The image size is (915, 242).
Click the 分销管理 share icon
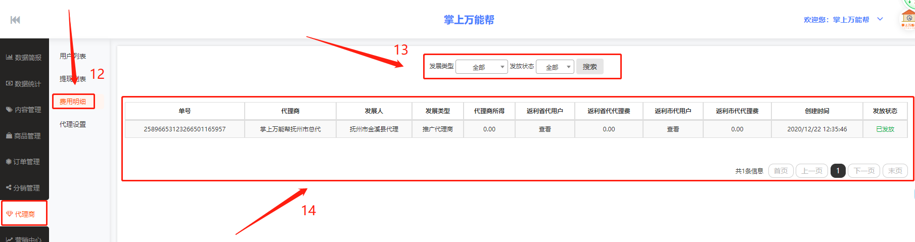pyautogui.click(x=9, y=188)
